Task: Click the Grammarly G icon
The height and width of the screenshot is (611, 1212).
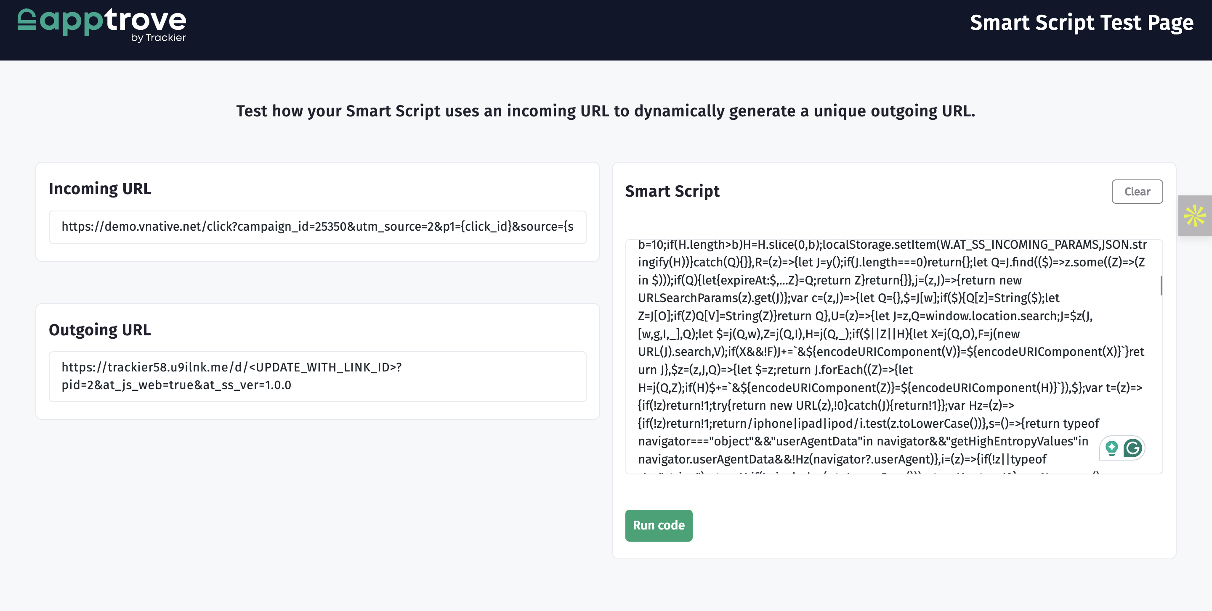Action: [1132, 448]
